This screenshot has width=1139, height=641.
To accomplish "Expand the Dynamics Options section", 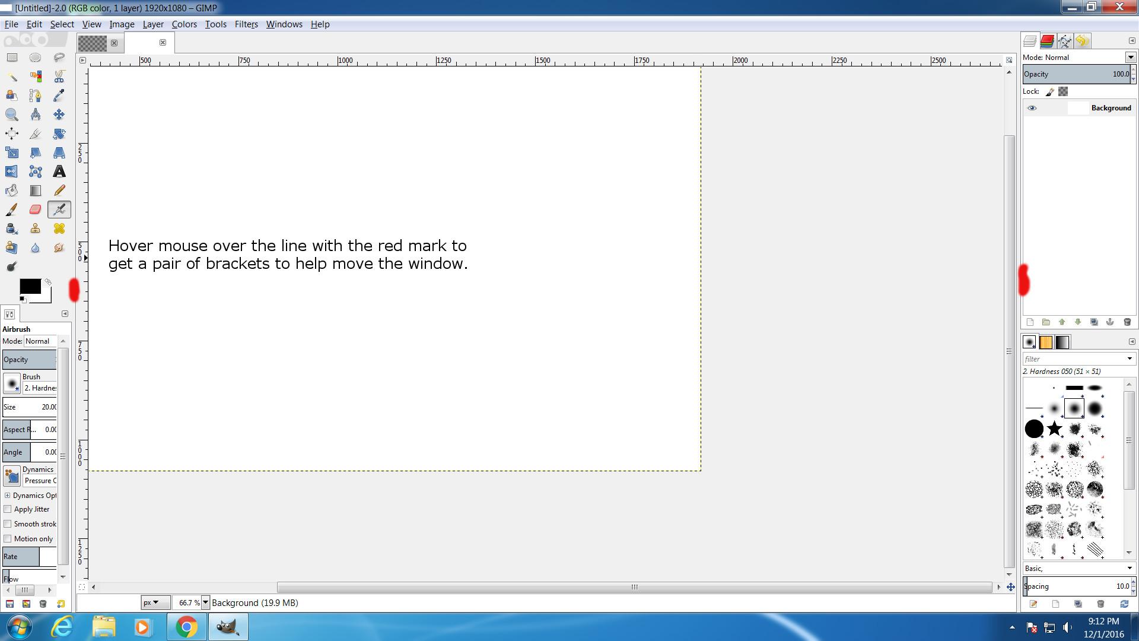I will (7, 496).
